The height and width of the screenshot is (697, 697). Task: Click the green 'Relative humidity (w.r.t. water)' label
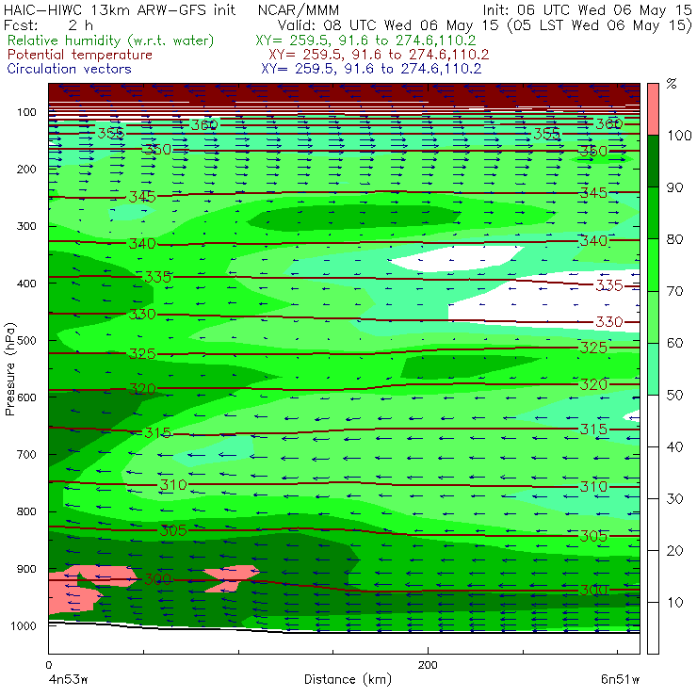click(x=111, y=41)
